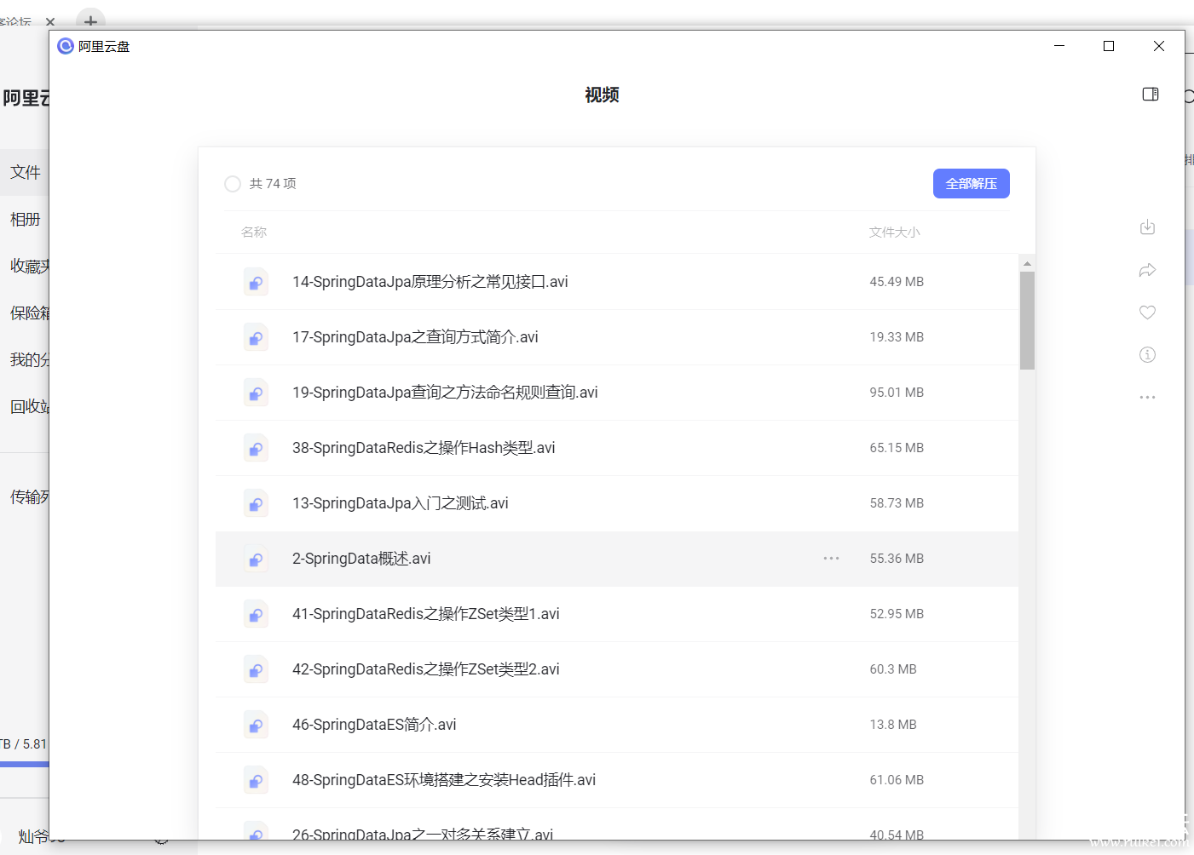Click the file list scrollbar thumb

[1027, 320]
